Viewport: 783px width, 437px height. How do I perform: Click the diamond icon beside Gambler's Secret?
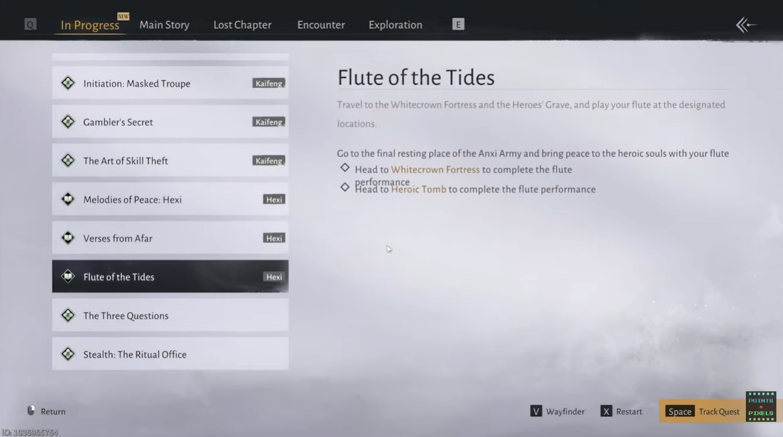coord(68,122)
